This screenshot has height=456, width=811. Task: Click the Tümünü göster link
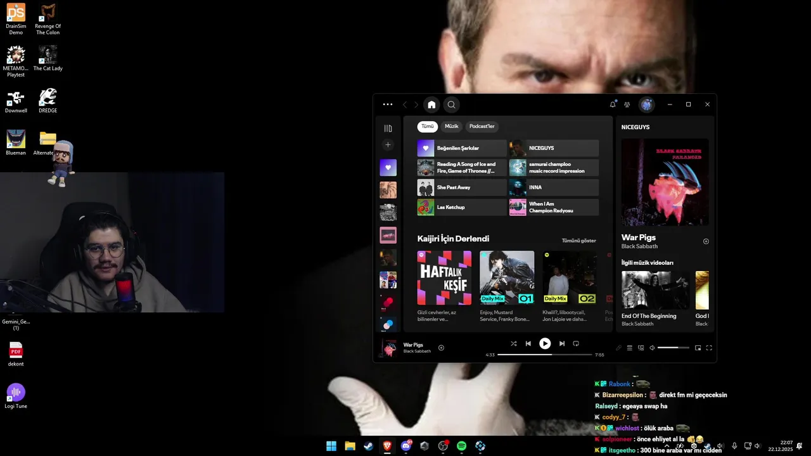click(x=578, y=241)
